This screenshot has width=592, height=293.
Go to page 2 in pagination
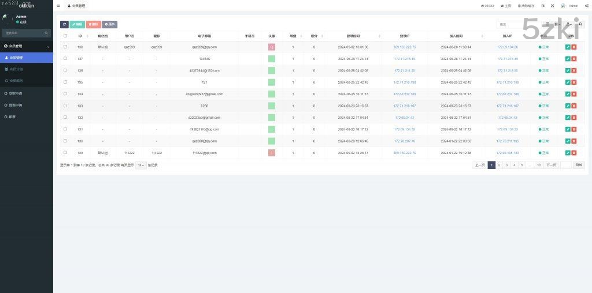(499, 165)
